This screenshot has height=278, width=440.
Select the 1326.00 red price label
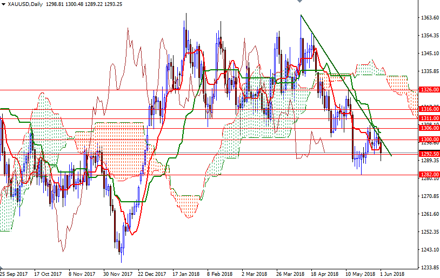(x=429, y=90)
